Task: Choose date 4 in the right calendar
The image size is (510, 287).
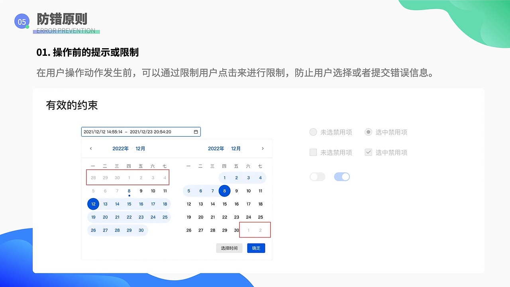Action: coord(261,178)
